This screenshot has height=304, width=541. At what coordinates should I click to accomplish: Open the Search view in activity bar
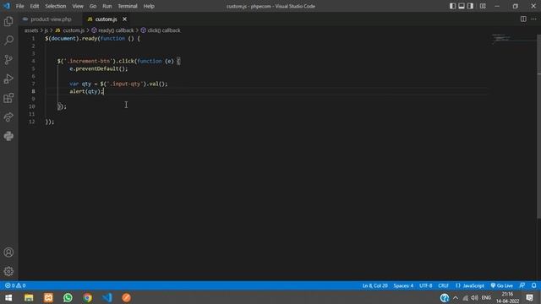coord(8,41)
